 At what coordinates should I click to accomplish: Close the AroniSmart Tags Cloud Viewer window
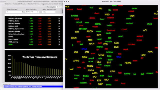pyautogui.click(x=64, y=1)
